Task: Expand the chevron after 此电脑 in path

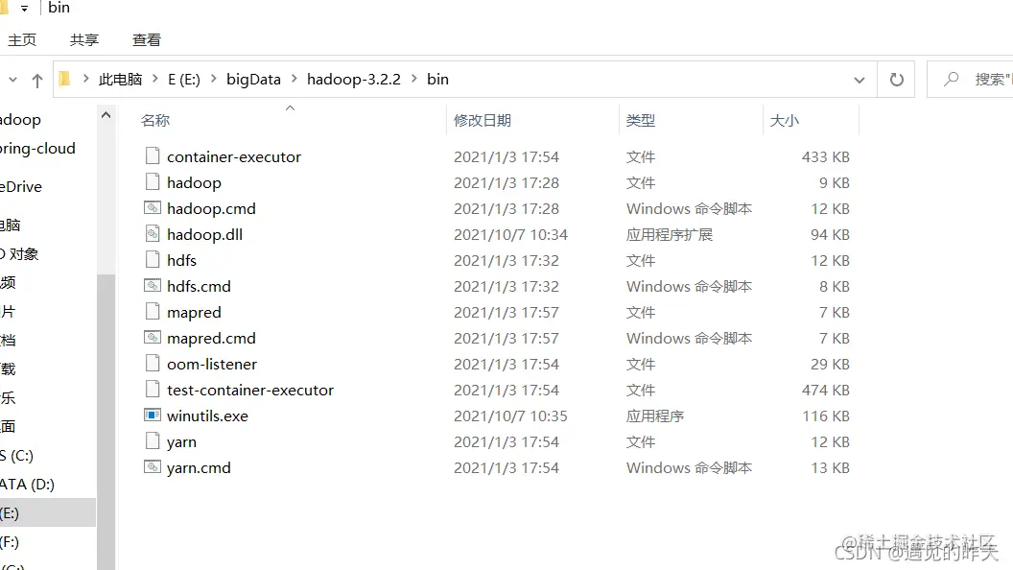Action: [x=155, y=79]
